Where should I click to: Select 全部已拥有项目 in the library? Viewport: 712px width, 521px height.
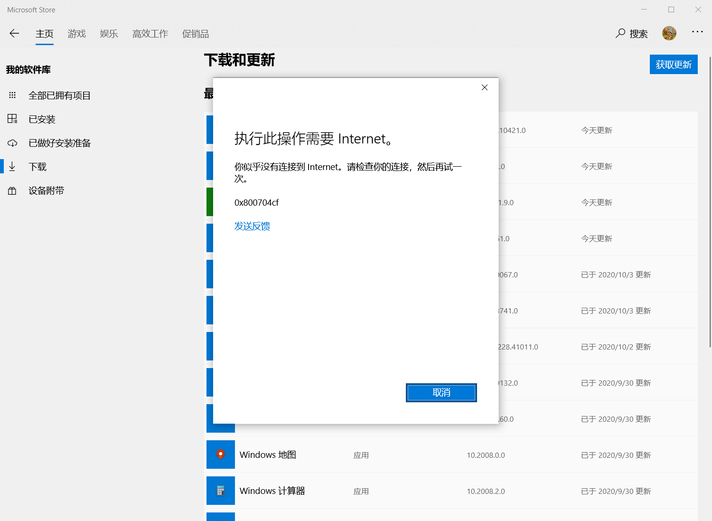[x=59, y=95]
